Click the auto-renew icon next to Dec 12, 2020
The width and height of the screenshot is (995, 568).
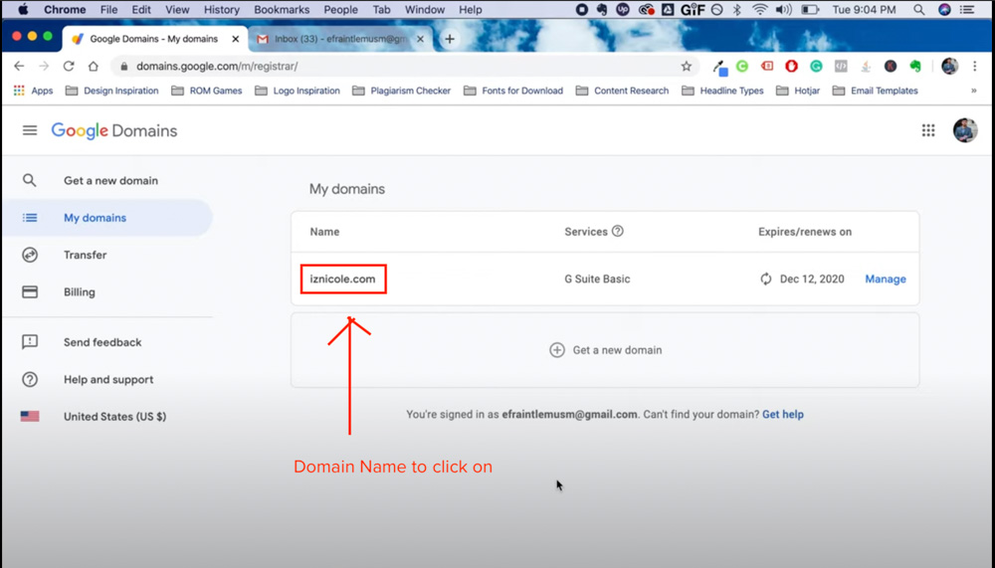[x=766, y=279]
